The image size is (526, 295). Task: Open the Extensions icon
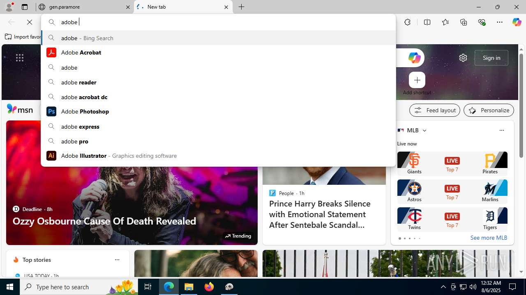coord(407,22)
